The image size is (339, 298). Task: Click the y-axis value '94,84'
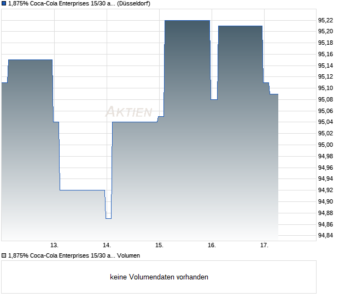(x=325, y=235)
